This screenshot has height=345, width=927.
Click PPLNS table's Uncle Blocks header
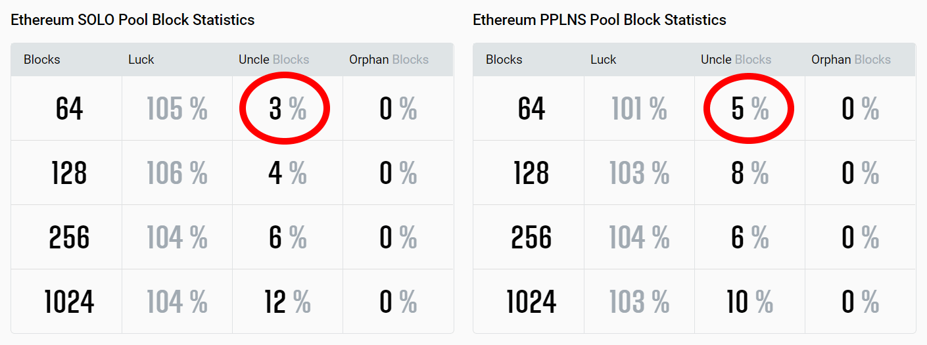736,60
